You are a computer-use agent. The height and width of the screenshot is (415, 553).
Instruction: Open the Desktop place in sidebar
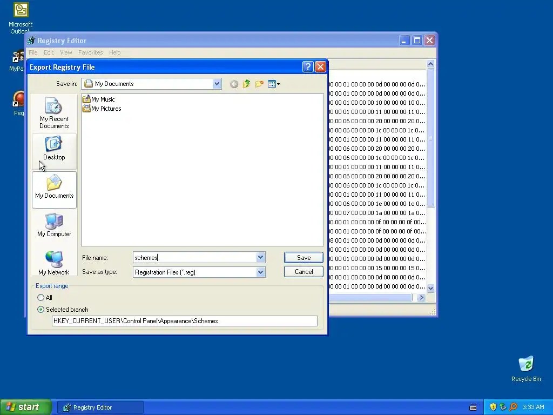point(54,151)
